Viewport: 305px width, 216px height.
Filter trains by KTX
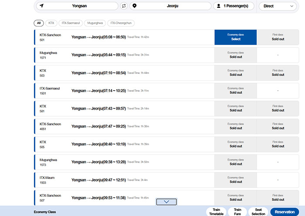(51, 23)
